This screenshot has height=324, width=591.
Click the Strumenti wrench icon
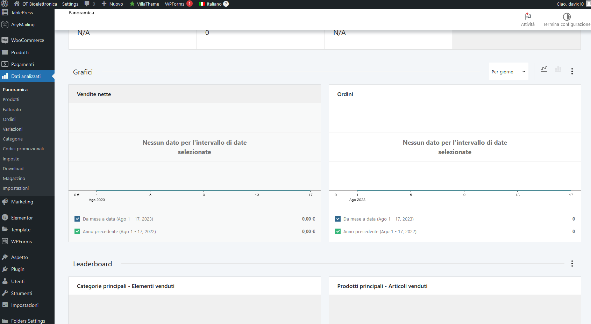coord(5,293)
